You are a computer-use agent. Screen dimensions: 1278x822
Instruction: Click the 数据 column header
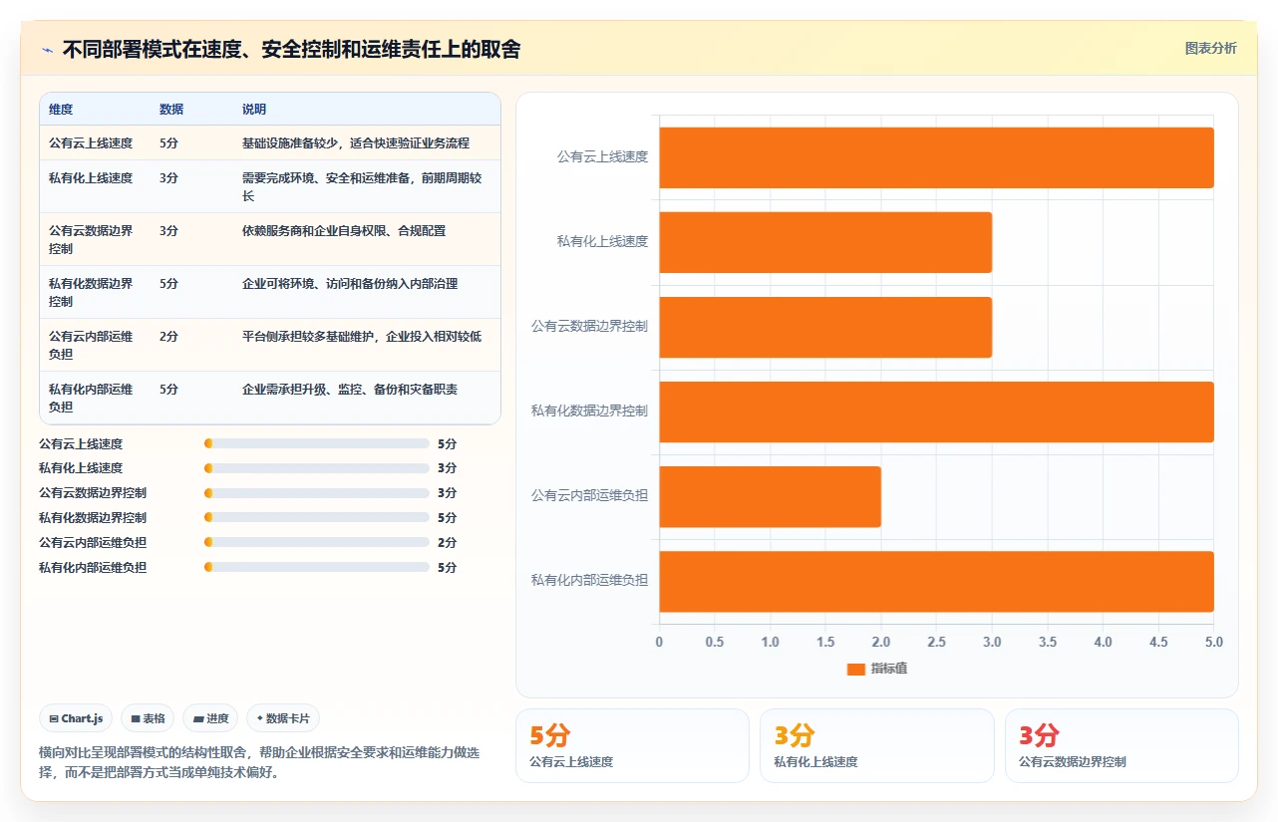click(171, 110)
